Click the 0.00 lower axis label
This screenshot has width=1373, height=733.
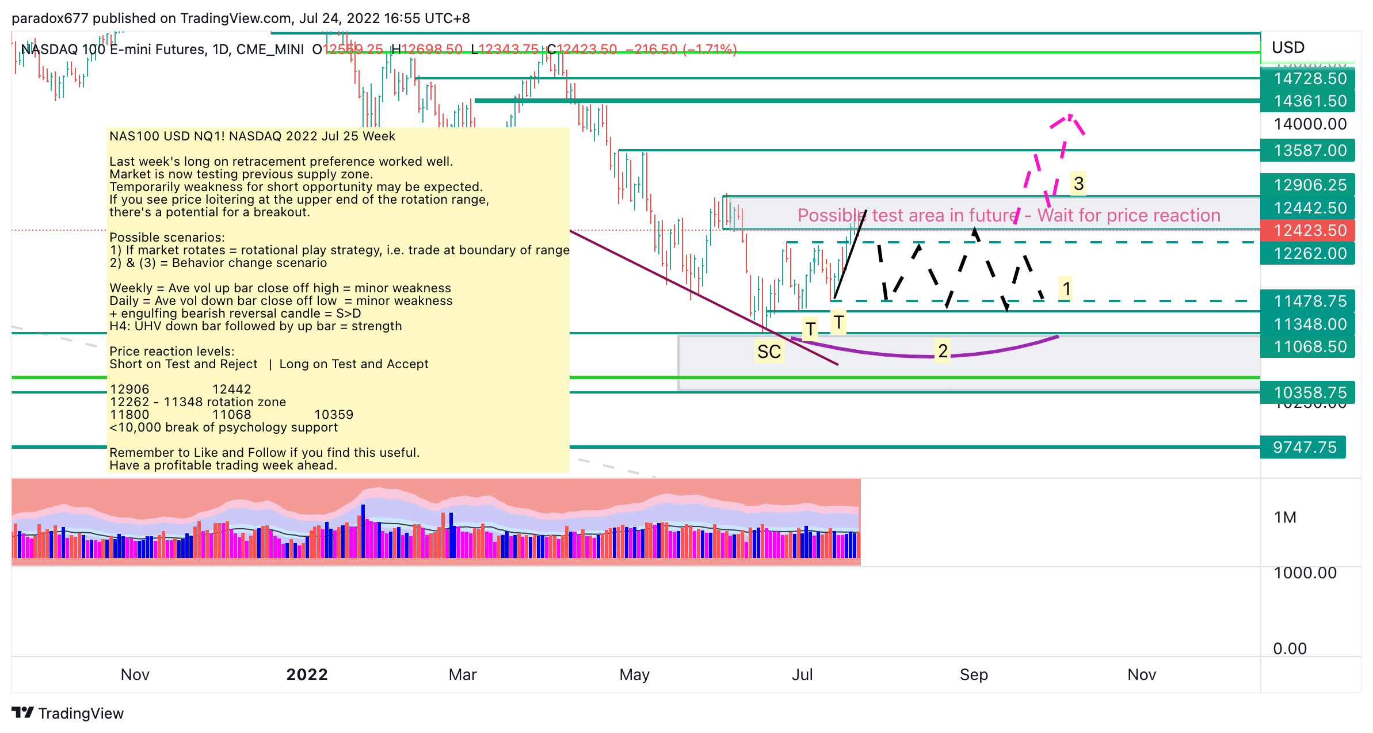tap(1290, 648)
